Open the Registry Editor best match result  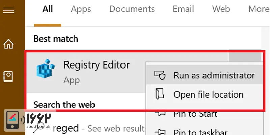point(96,64)
